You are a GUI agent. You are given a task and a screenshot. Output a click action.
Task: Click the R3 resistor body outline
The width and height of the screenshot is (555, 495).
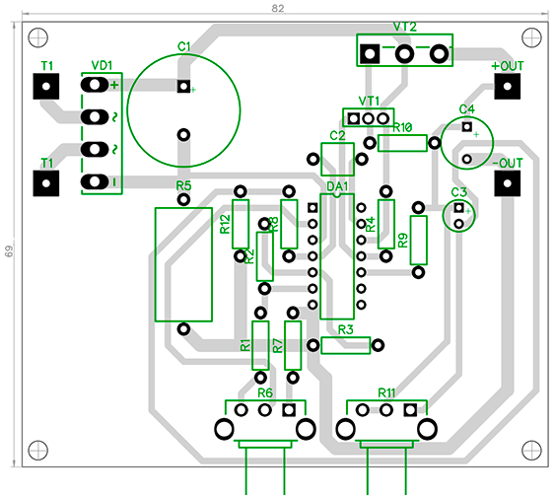pyautogui.click(x=345, y=345)
